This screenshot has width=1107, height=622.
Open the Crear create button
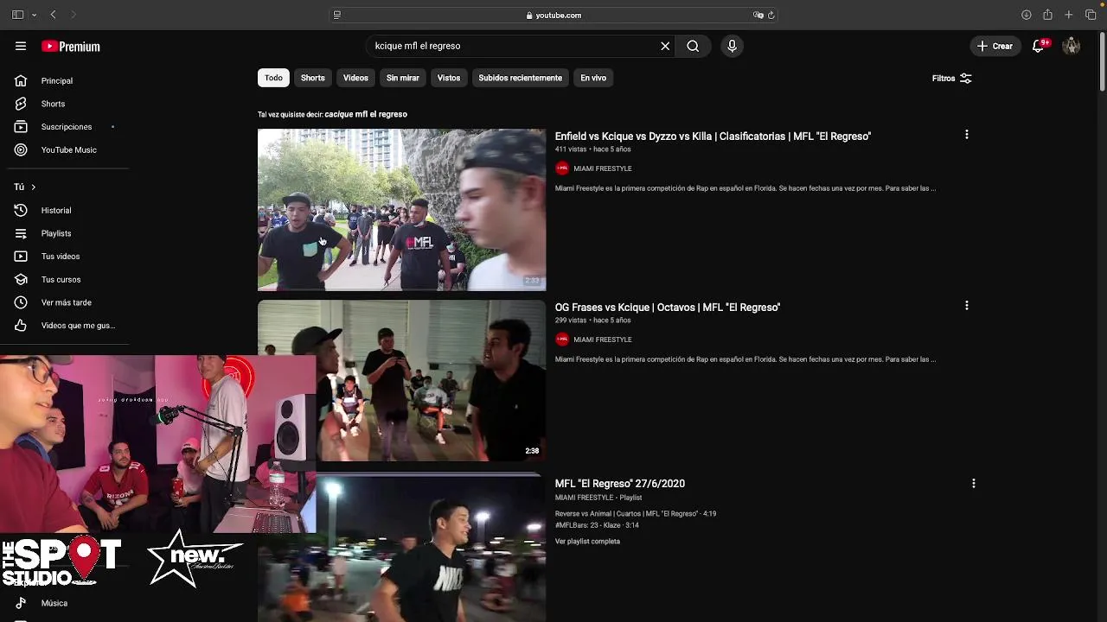click(995, 46)
